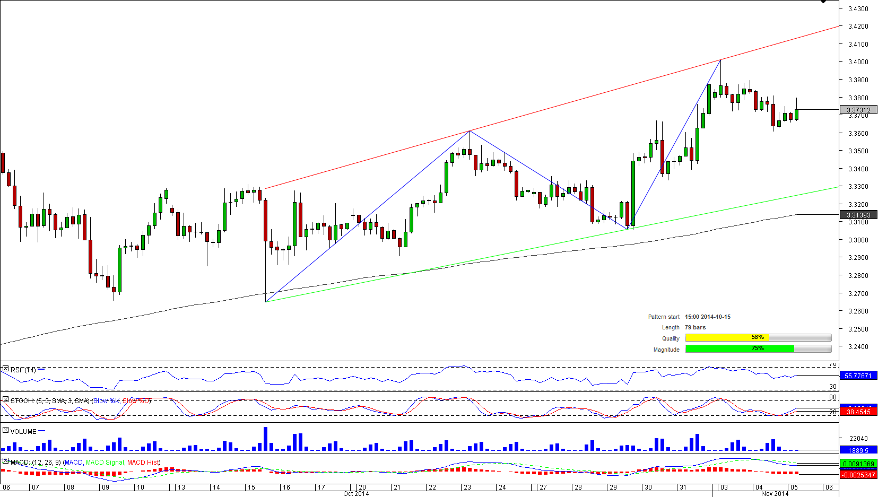This screenshot has height=497, width=878.
Task: Click the current price tag 3.37312
Action: point(858,110)
